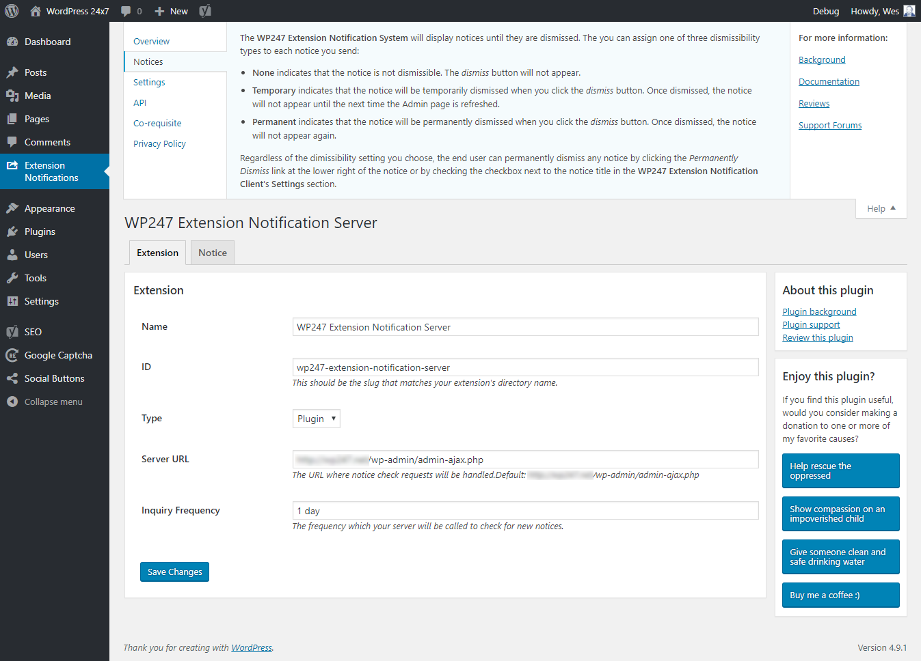Viewport: 921px width, 661px height.
Task: Open Appearance in sidebar menu
Action: click(x=55, y=208)
